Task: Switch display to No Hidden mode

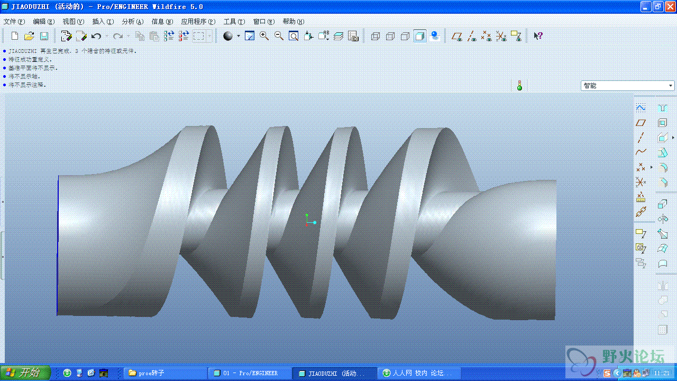Action: pos(405,36)
